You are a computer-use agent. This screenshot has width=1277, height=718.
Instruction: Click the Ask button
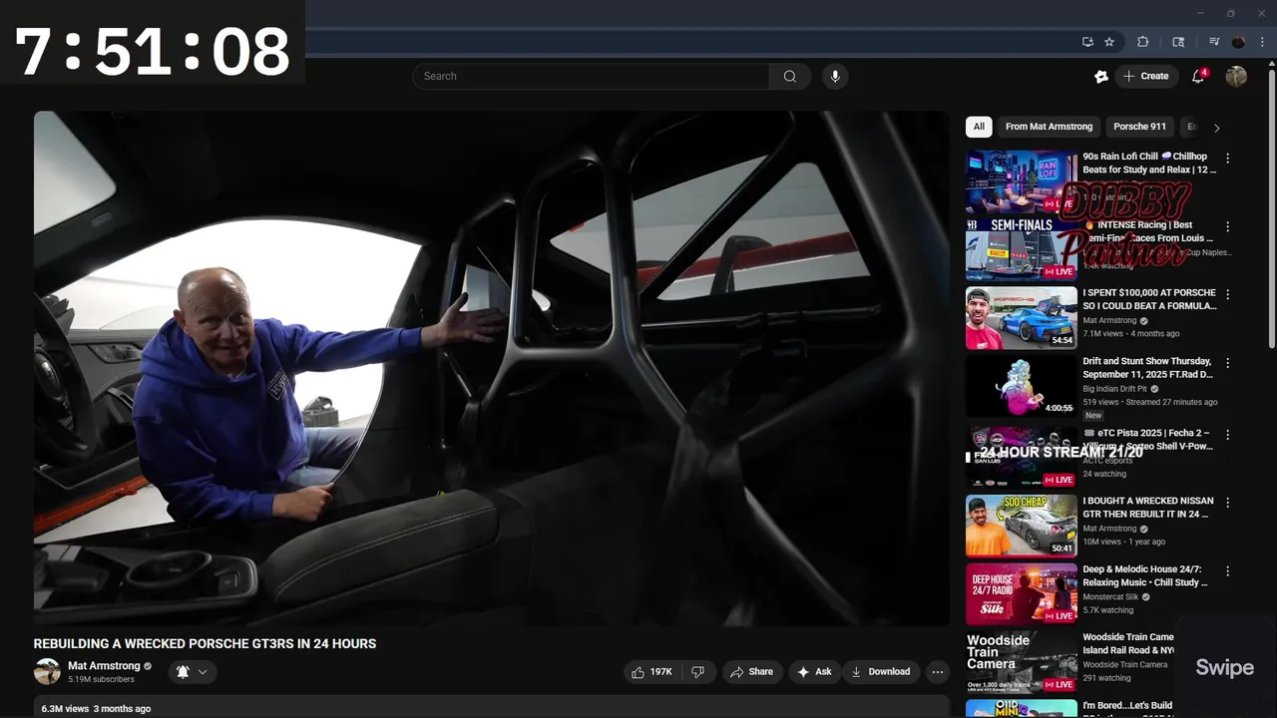[x=814, y=672]
